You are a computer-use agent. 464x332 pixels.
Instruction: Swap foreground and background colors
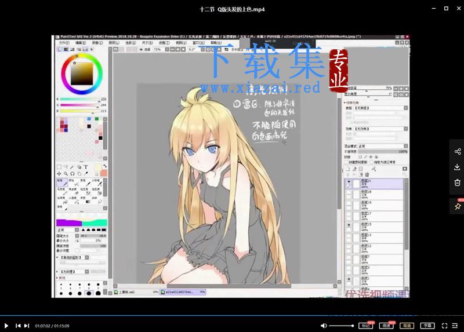(x=105, y=166)
